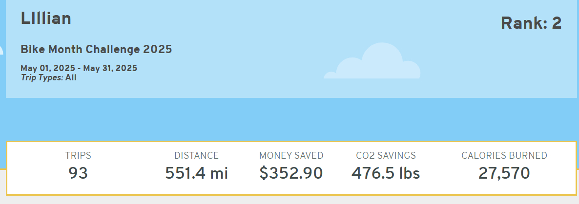This screenshot has height=204, width=579.
Task: Click the user name Lillian heading
Action: 46,19
